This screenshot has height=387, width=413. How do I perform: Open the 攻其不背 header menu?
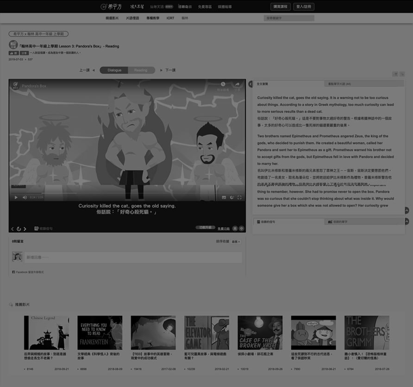[x=137, y=6]
